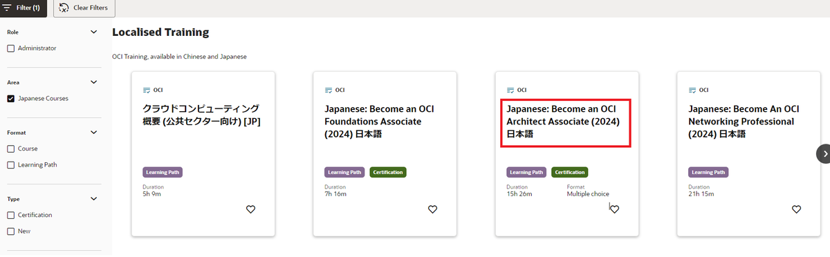Collapse the Format filter section

point(94,132)
